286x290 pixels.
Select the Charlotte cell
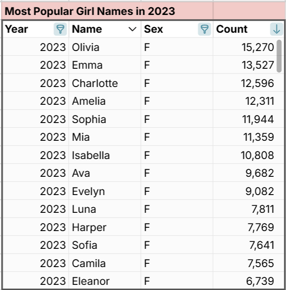tap(95, 83)
